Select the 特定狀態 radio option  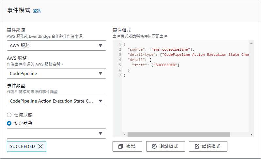tap(9, 123)
